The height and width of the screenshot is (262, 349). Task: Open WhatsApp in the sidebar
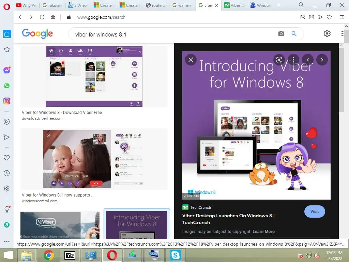coord(7,86)
